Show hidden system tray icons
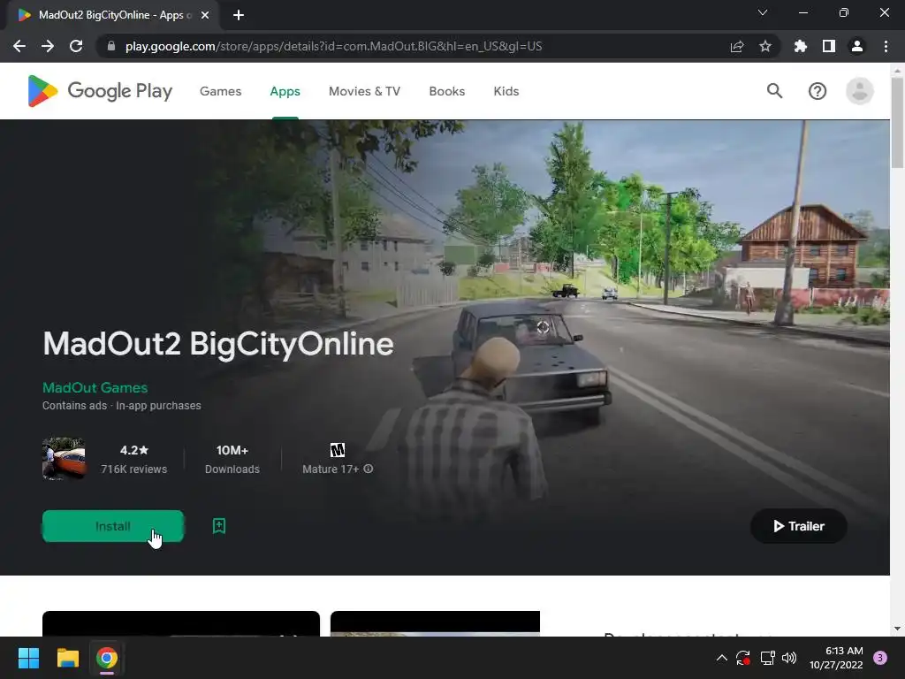905x679 pixels. tap(721, 658)
